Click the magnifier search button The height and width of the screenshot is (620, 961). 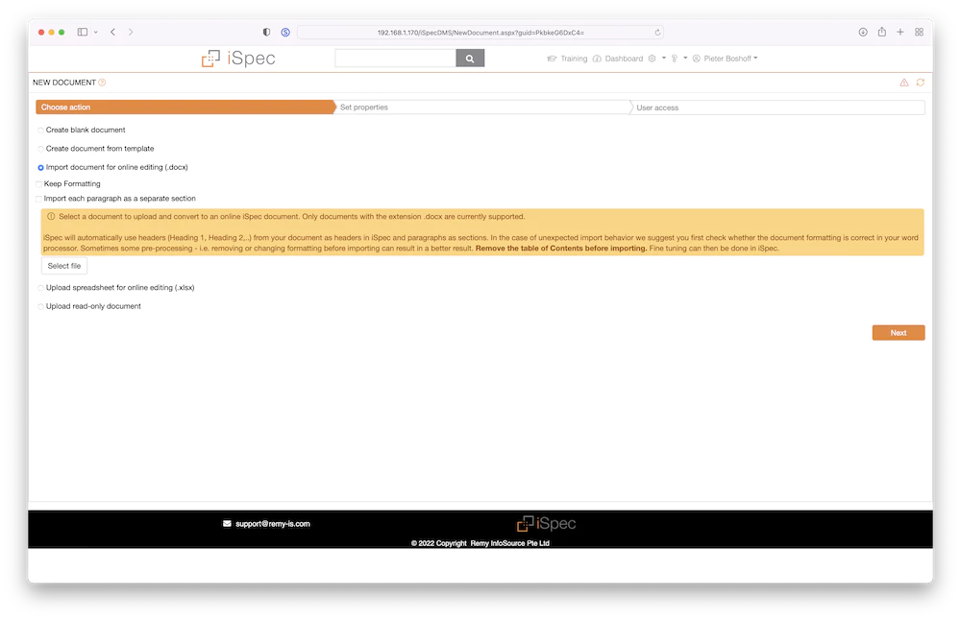470,59
